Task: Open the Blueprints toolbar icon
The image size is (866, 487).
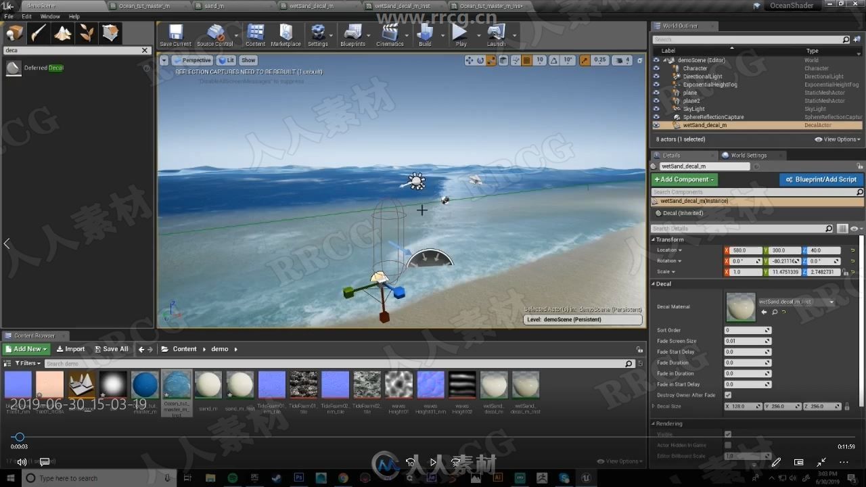Action: coord(352,35)
